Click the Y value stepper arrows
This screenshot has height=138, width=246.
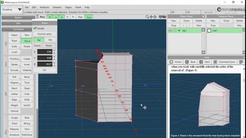coord(54,58)
